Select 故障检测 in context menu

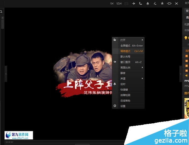pyautogui.click(x=128, y=95)
